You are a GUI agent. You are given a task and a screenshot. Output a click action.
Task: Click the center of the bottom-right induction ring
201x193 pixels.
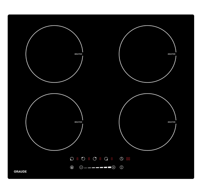click(x=148, y=122)
